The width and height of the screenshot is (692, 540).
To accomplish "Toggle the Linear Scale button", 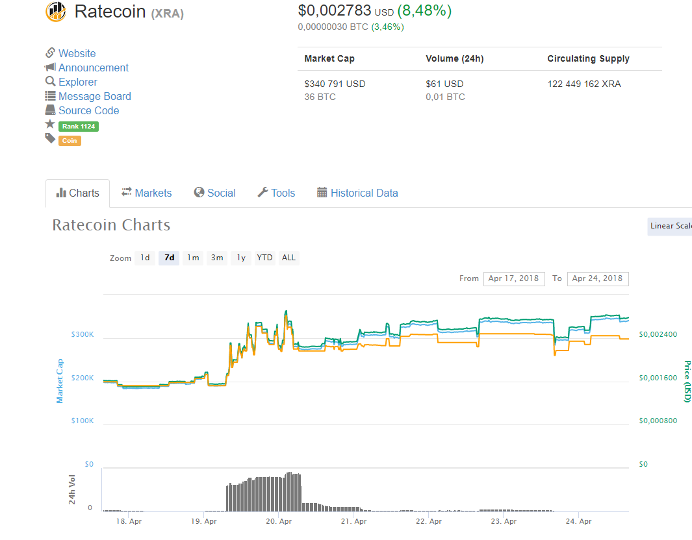I will 669,226.
